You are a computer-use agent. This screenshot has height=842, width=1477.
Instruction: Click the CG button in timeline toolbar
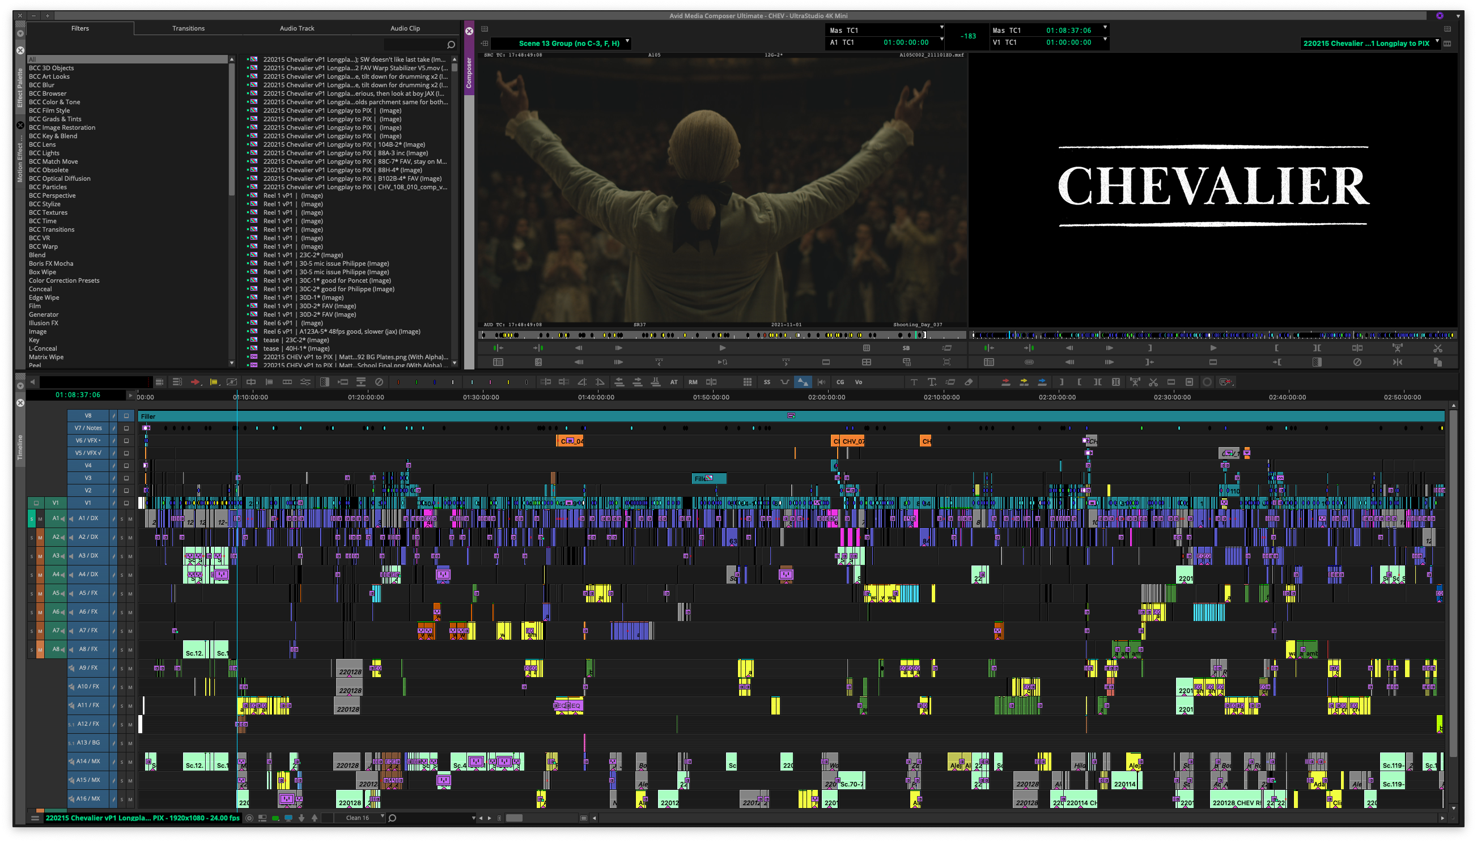[x=841, y=382]
